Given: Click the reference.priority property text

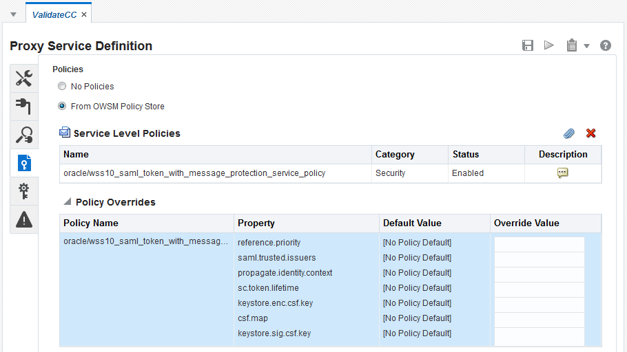Looking at the screenshot, I should tap(269, 243).
